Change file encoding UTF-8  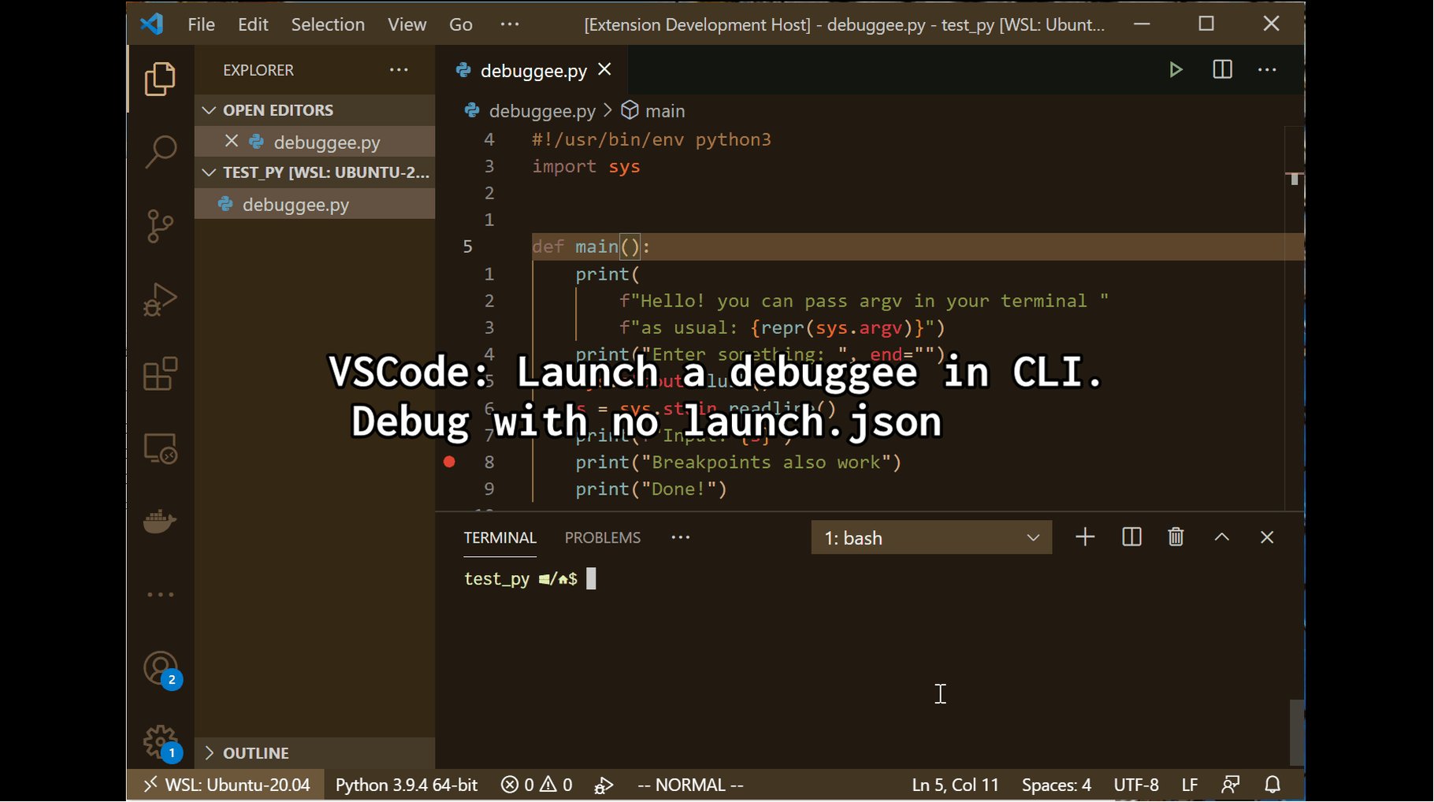click(1135, 785)
